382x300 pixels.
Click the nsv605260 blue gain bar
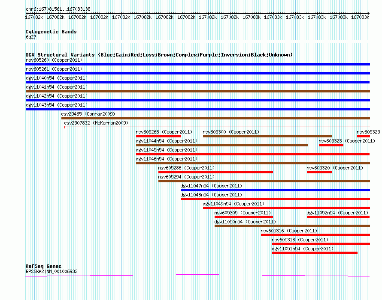(x=197, y=64)
